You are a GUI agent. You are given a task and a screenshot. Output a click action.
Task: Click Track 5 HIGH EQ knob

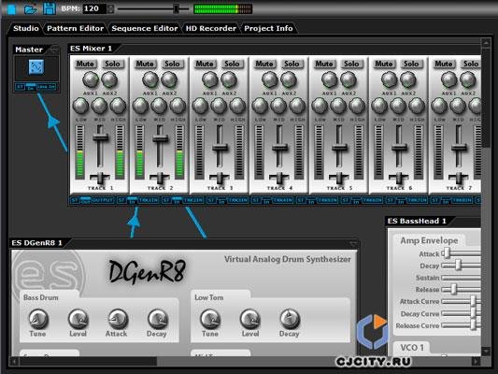(357, 106)
